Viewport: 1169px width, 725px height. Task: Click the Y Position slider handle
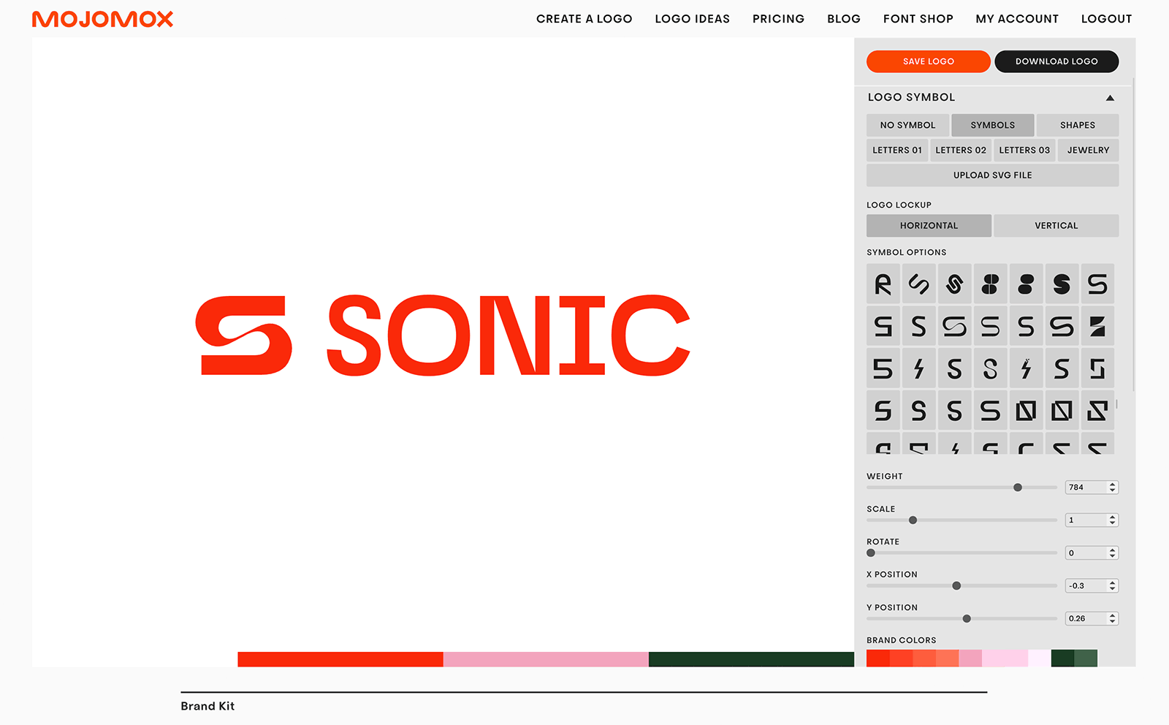967,618
